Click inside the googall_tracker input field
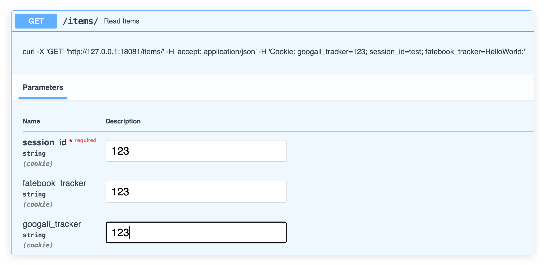544x265 pixels. point(196,232)
